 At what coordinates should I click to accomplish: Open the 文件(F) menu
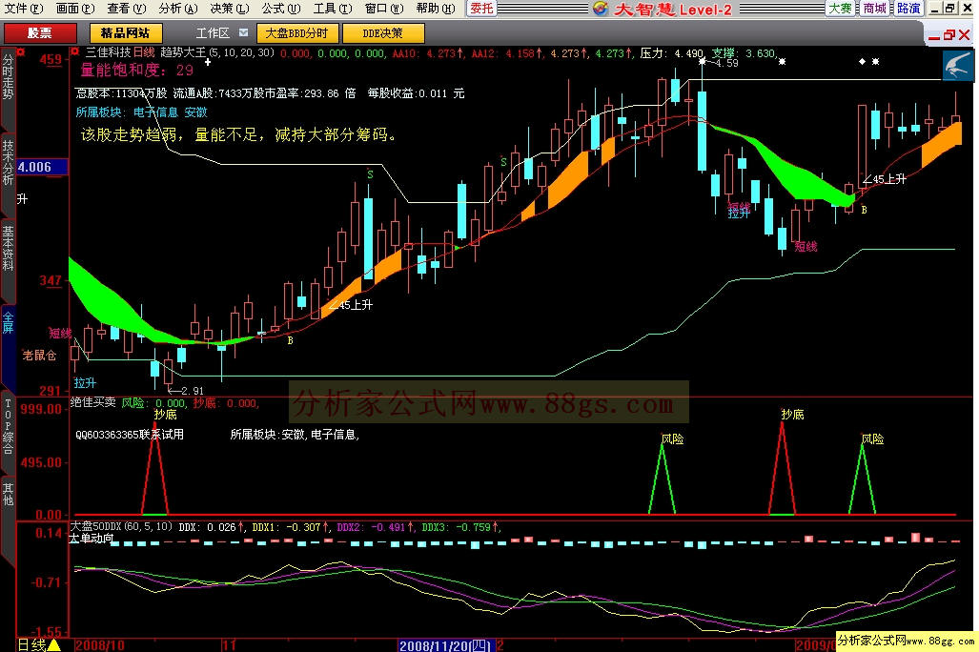[x=24, y=9]
